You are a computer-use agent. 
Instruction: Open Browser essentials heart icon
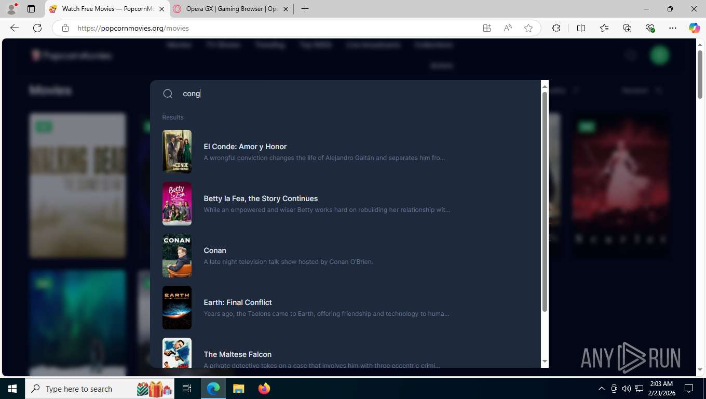click(650, 28)
